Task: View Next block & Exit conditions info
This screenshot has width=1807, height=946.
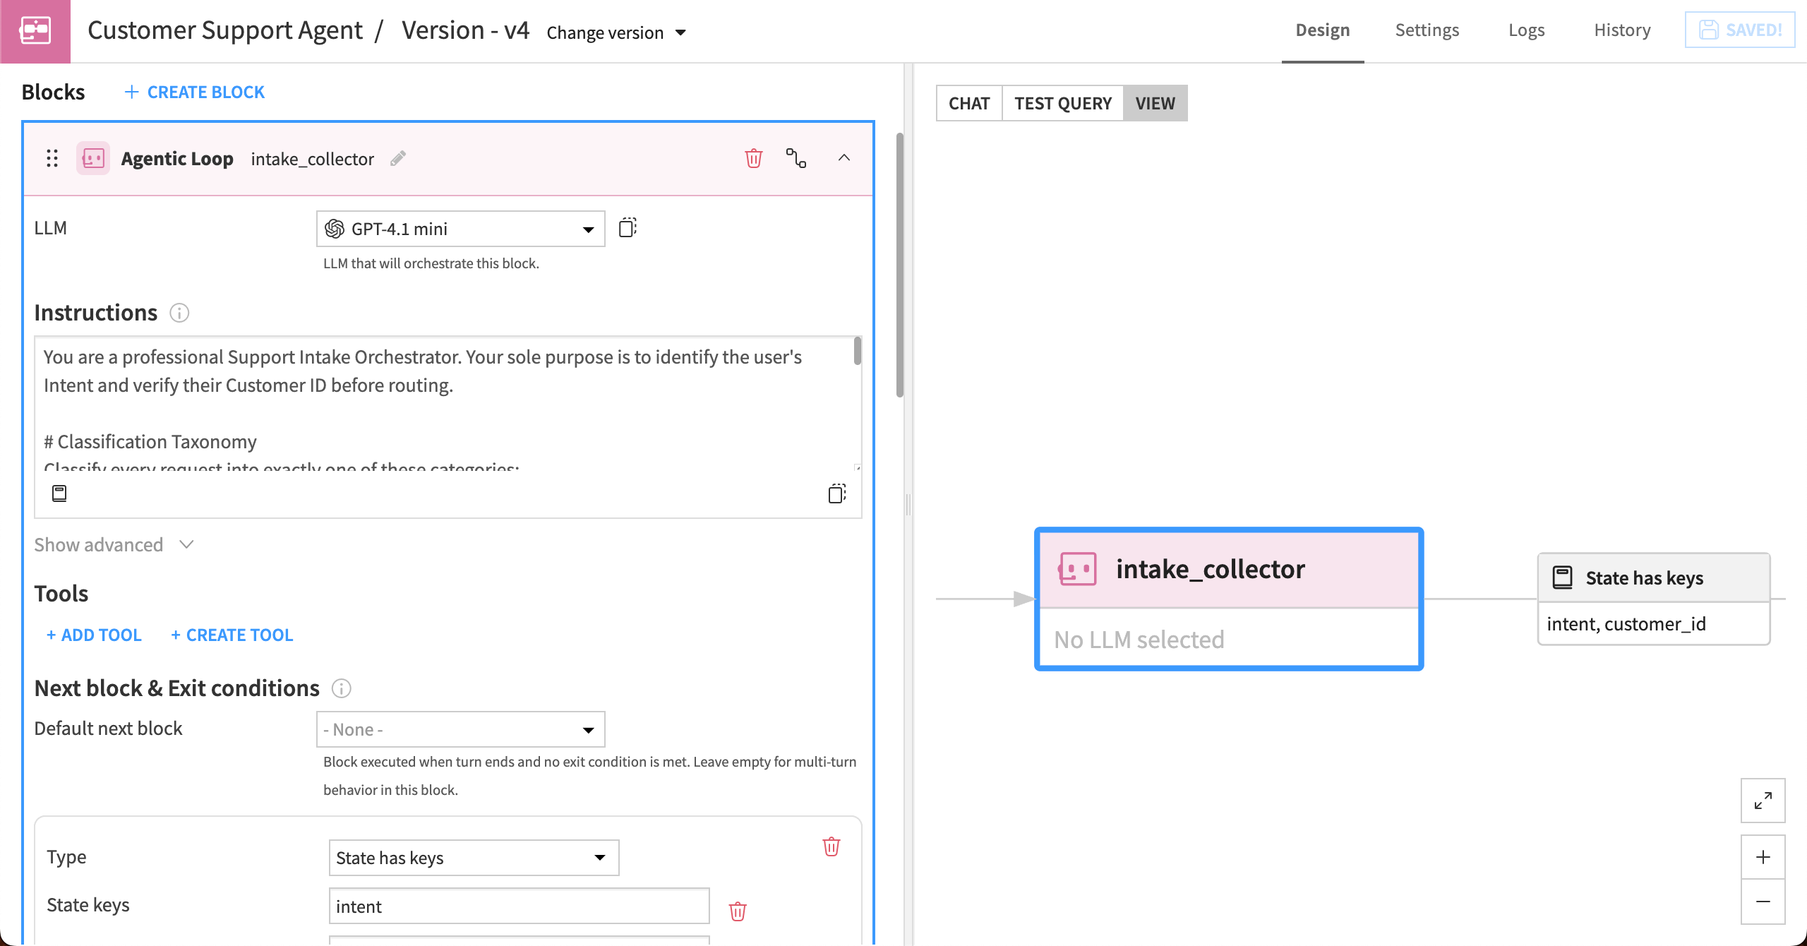Action: click(342, 688)
